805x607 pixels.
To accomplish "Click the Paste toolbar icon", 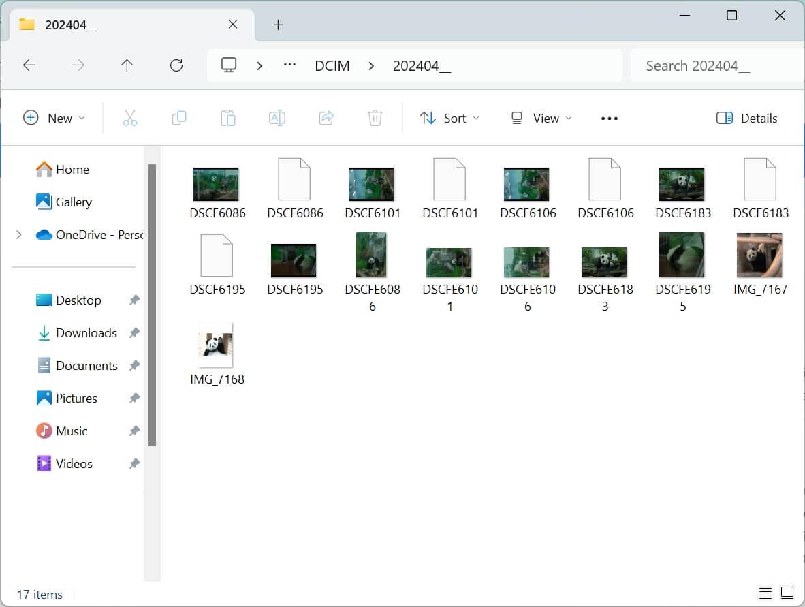I will click(x=228, y=118).
